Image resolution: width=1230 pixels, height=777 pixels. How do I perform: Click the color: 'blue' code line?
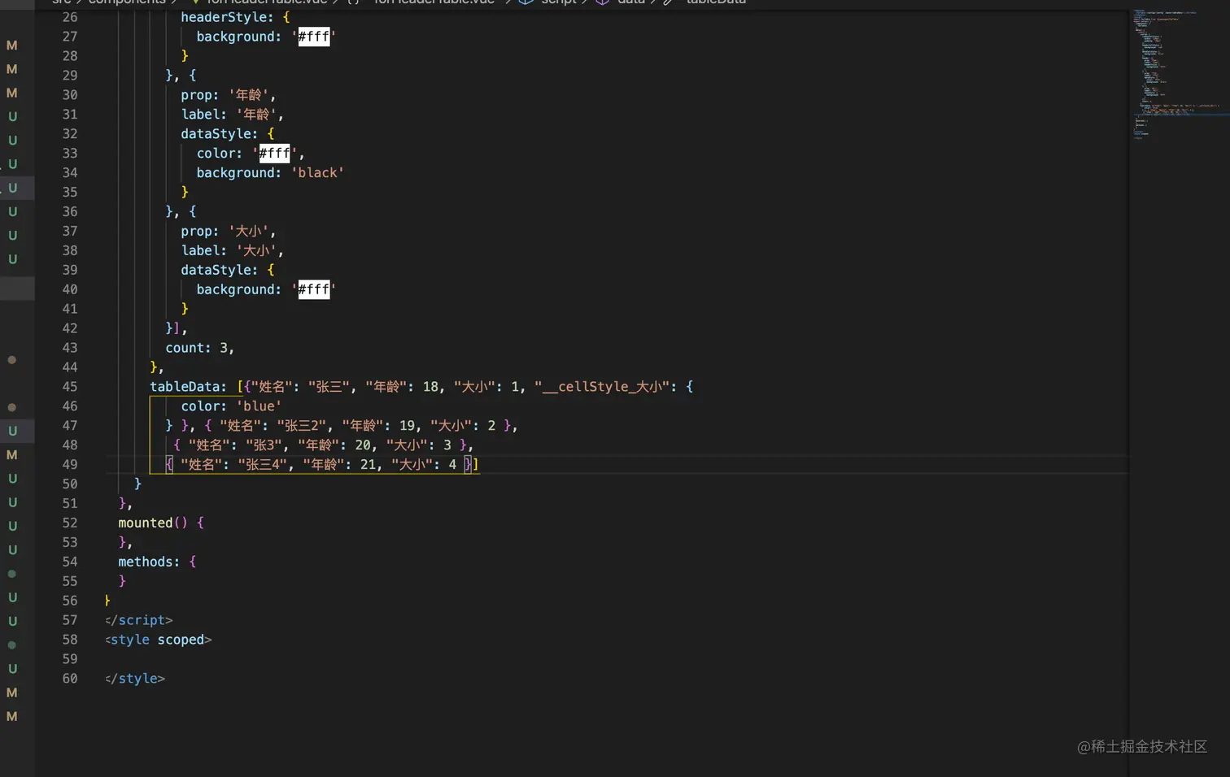(x=231, y=406)
